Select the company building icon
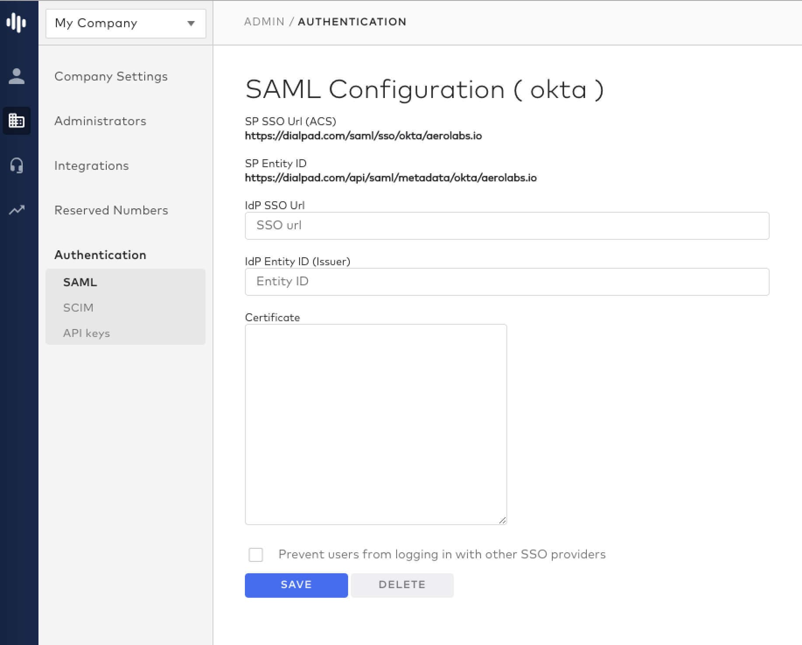 17,120
